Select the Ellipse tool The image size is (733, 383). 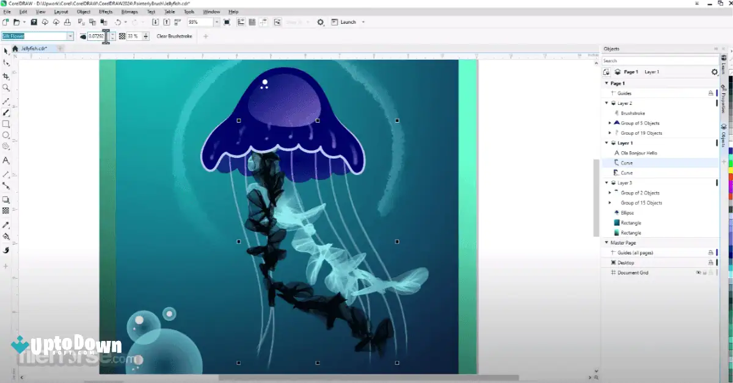click(6, 135)
